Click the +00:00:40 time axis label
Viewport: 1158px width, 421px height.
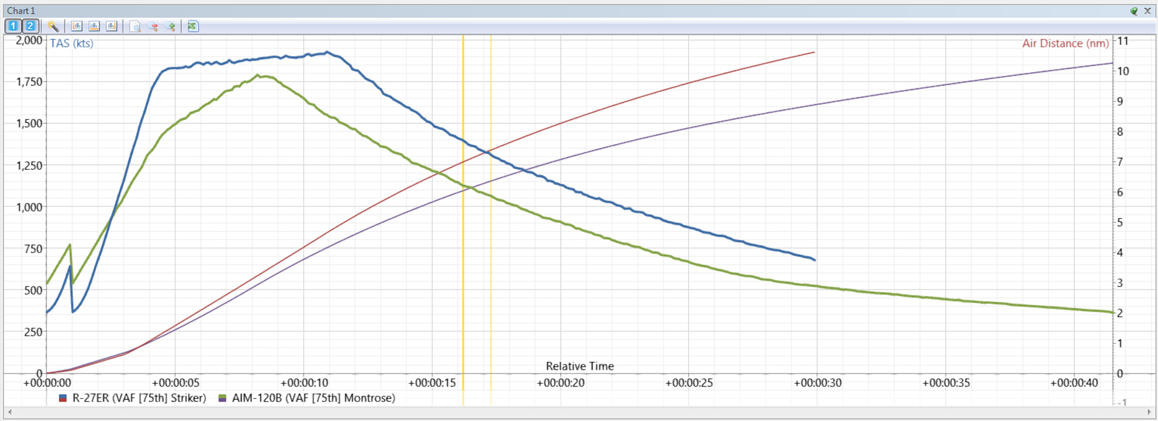tap(1075, 383)
